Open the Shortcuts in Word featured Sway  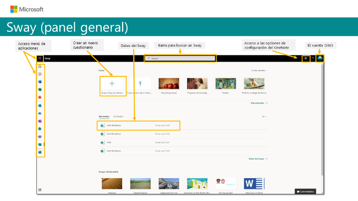pyautogui.click(x=254, y=185)
